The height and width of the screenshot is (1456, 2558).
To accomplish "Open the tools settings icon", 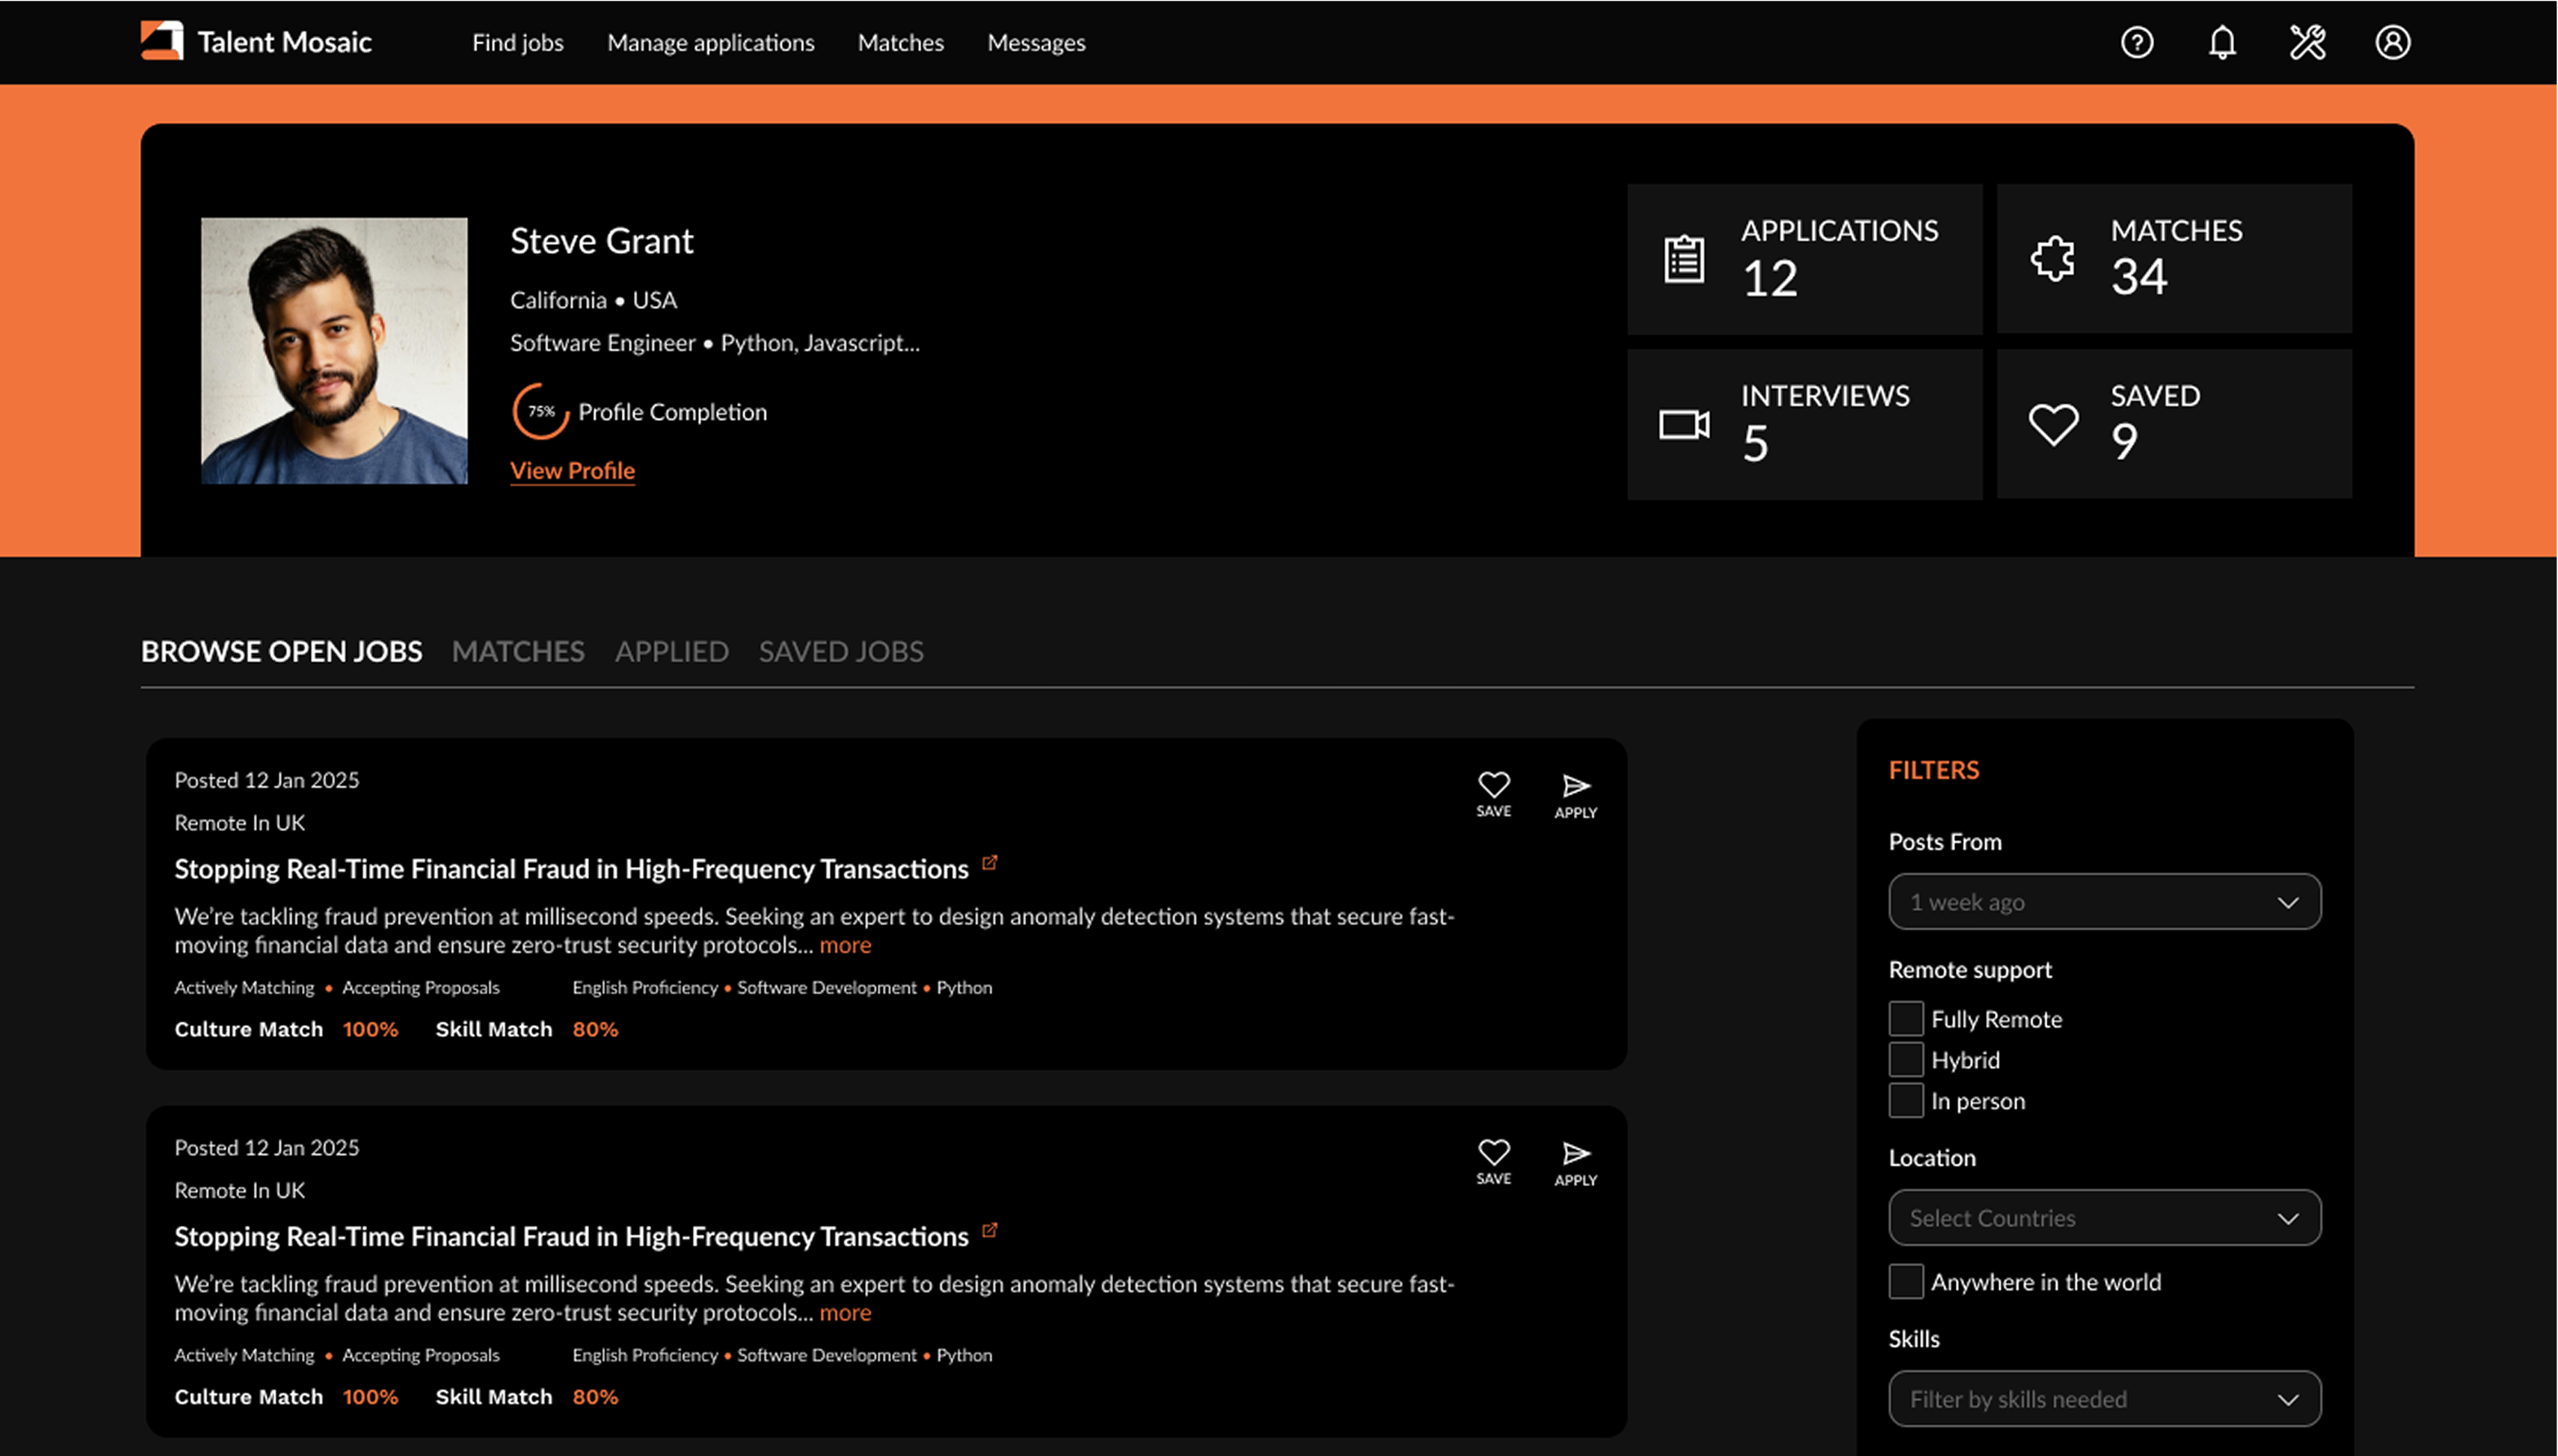I will (x=2307, y=42).
